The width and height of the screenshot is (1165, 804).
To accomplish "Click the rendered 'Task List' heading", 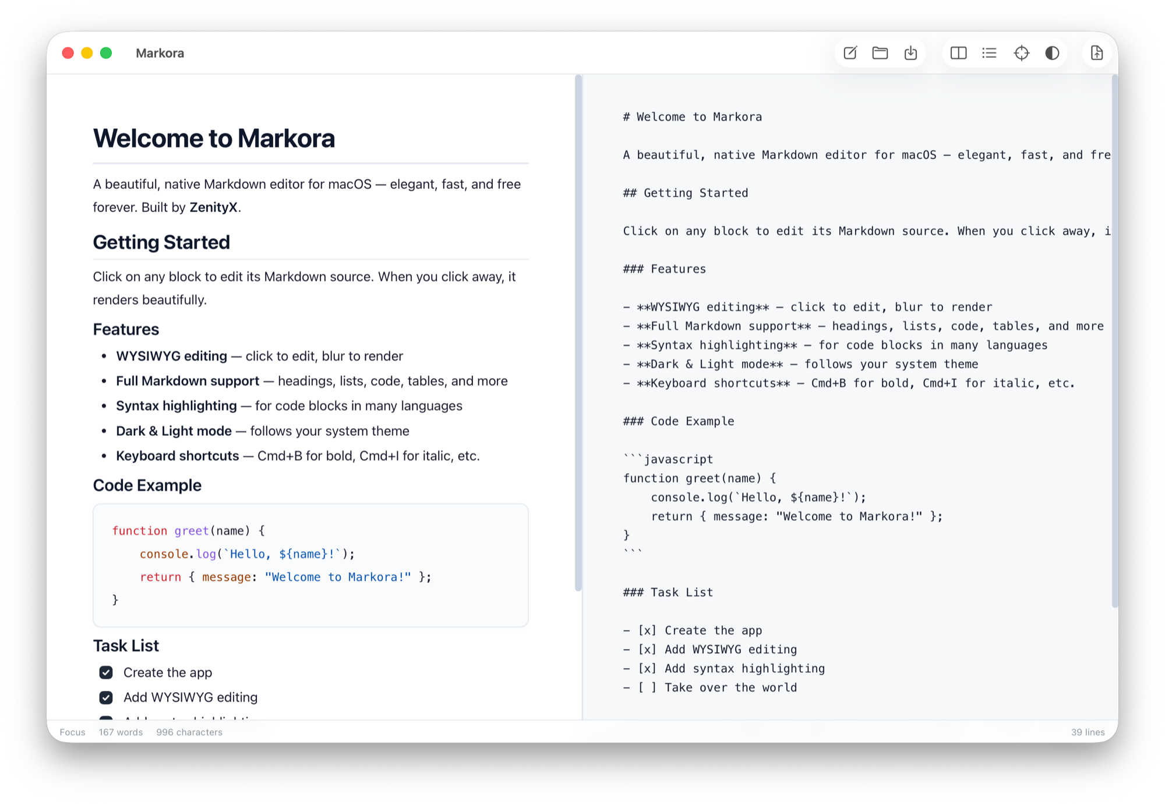I will (x=126, y=646).
